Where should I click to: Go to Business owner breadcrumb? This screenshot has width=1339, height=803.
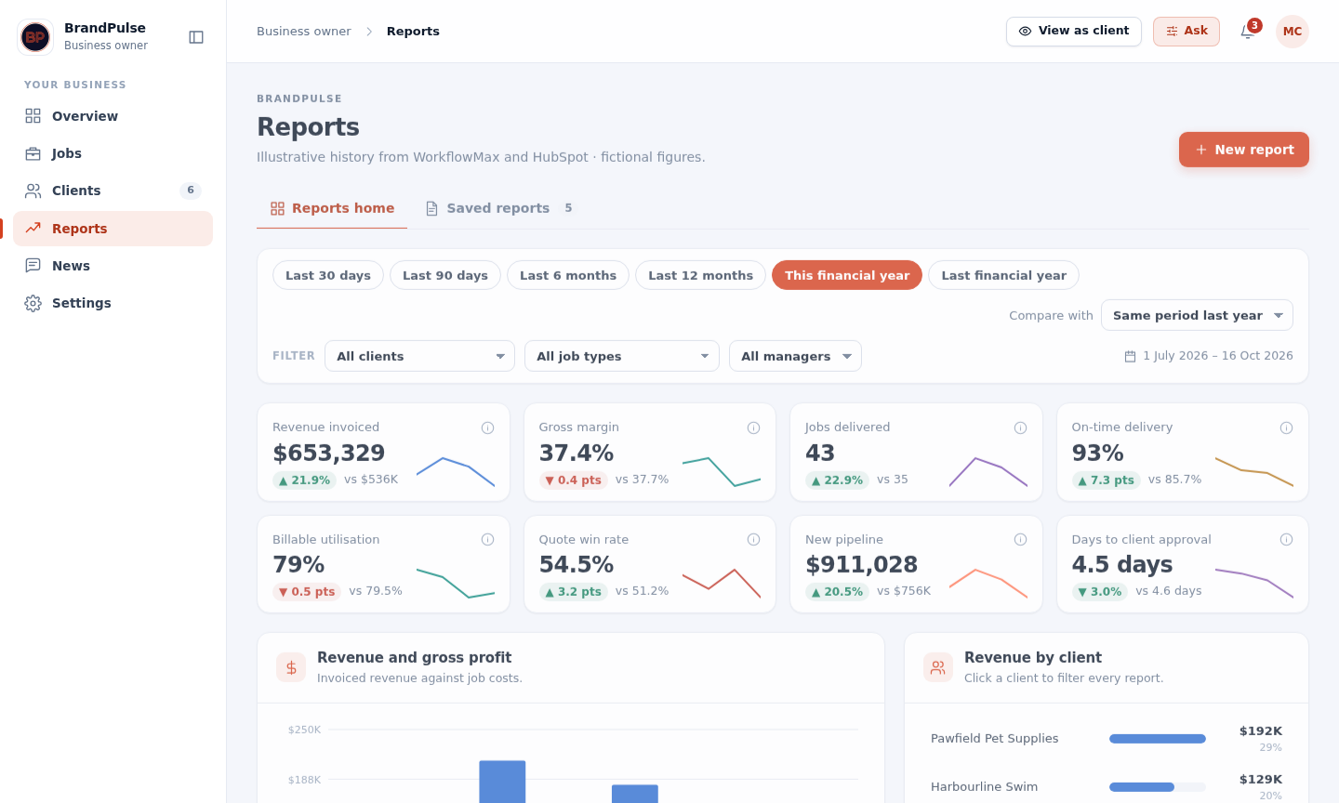coord(304,32)
